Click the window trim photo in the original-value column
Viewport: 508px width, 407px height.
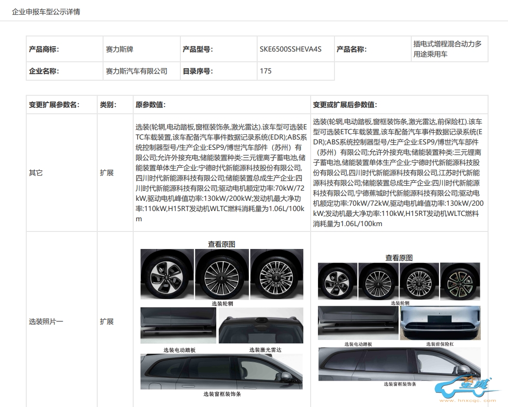click(222, 372)
